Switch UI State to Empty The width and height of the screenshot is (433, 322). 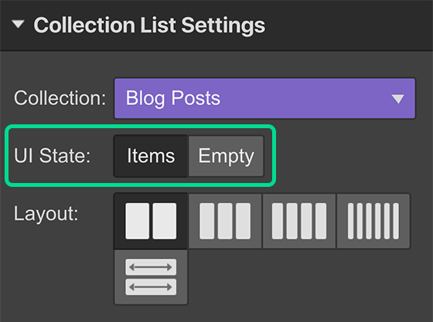(x=226, y=156)
